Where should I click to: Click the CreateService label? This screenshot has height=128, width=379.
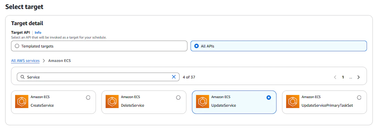point(42,106)
